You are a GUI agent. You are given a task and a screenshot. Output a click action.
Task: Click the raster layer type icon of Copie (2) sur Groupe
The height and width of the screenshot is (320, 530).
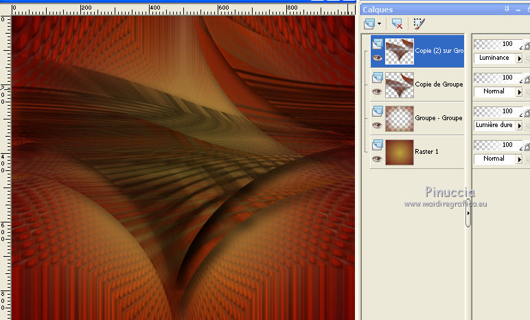(x=378, y=44)
